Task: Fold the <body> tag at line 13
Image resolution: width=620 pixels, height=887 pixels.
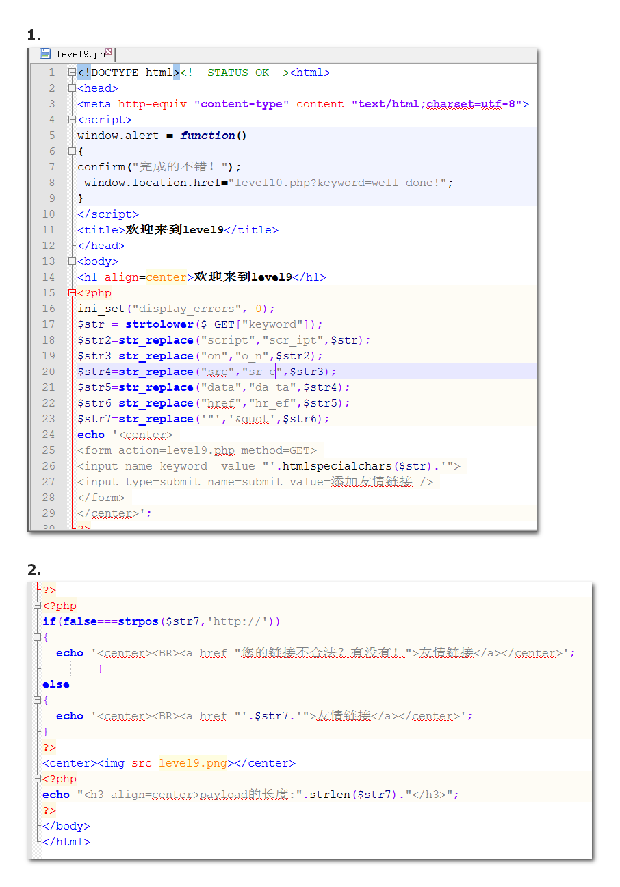Action: tap(72, 261)
